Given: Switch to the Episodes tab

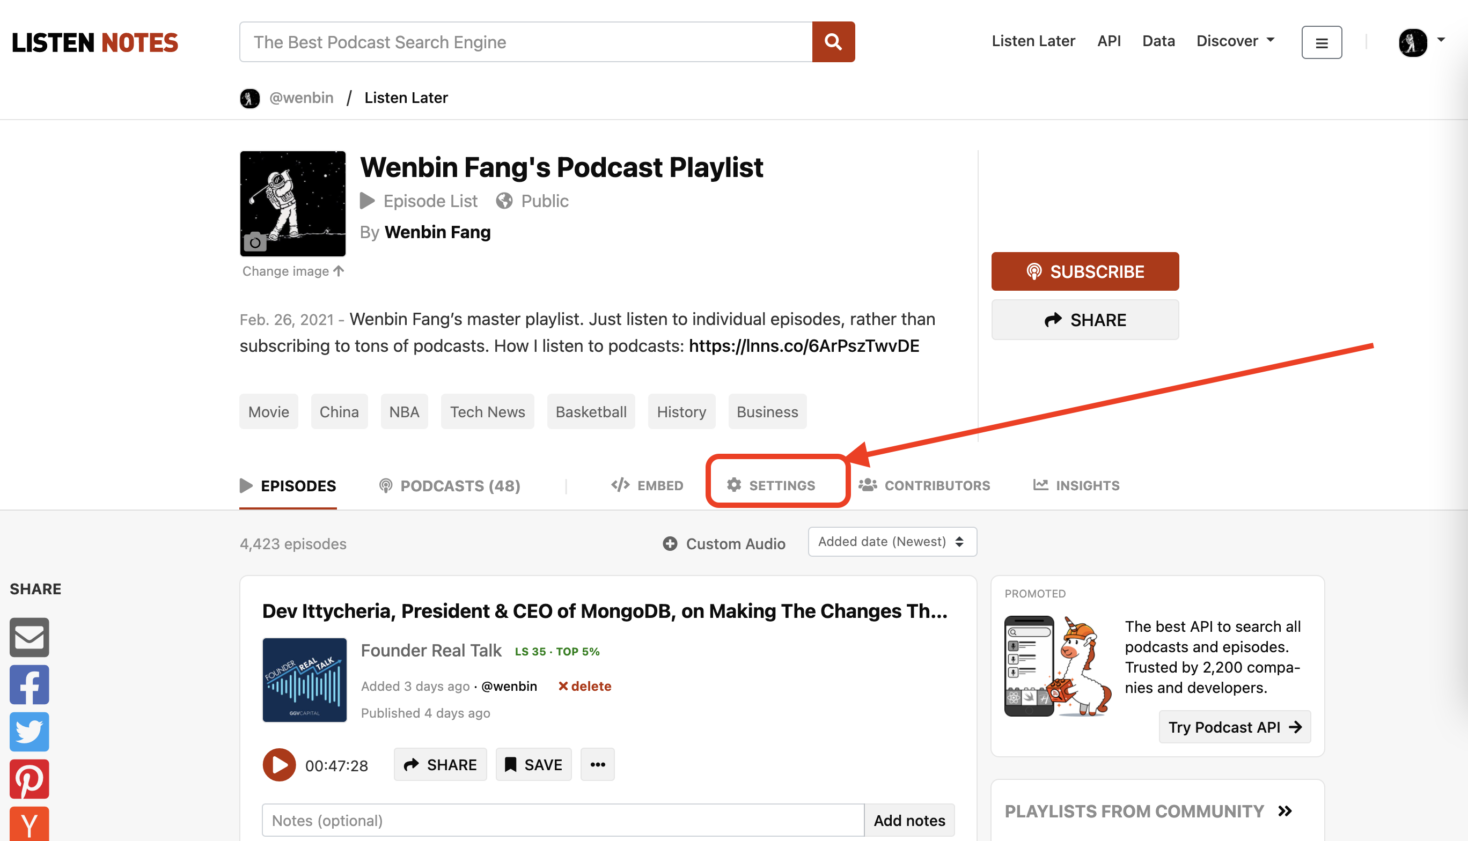Looking at the screenshot, I should tap(288, 486).
